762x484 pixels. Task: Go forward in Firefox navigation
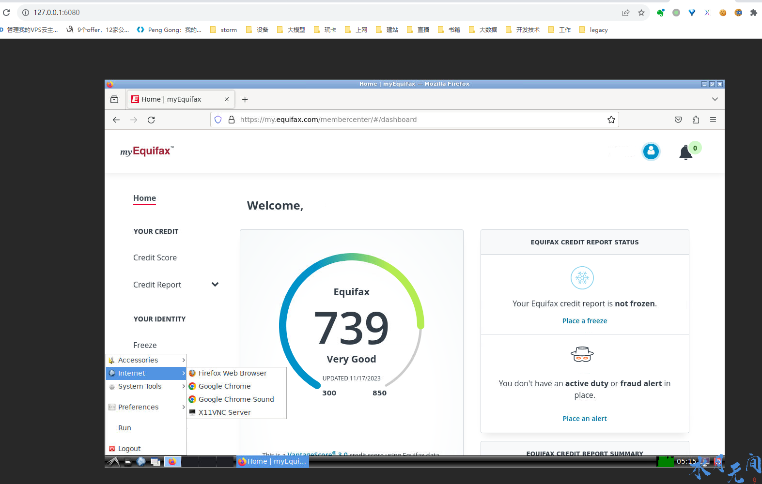[134, 120]
